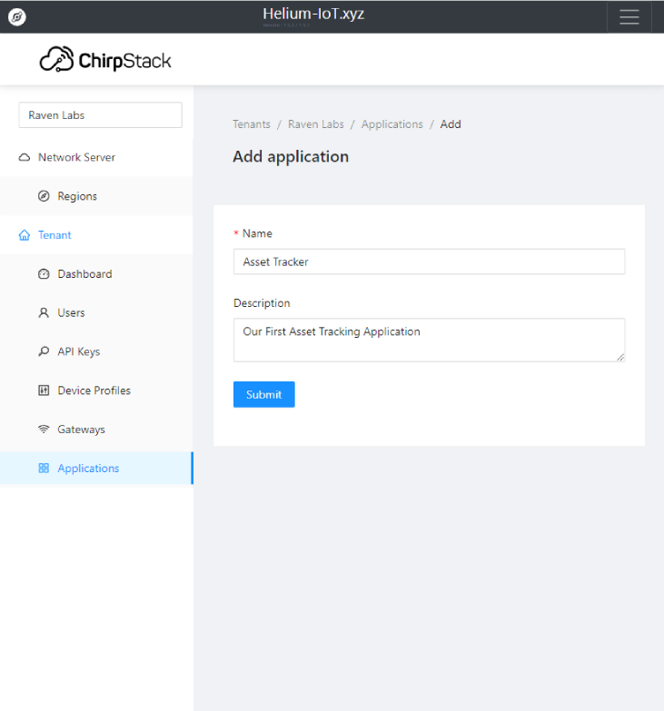Screen dimensions: 664x711
Task: Click the Regions compass icon
Action: [x=44, y=196]
